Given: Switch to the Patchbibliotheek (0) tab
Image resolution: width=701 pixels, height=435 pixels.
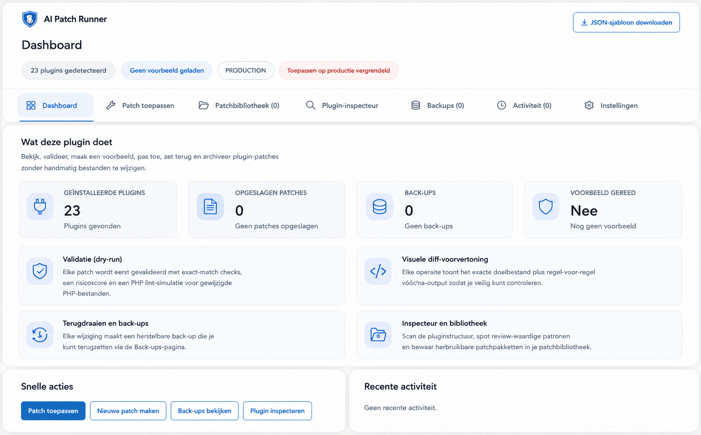Looking at the screenshot, I should [x=239, y=106].
